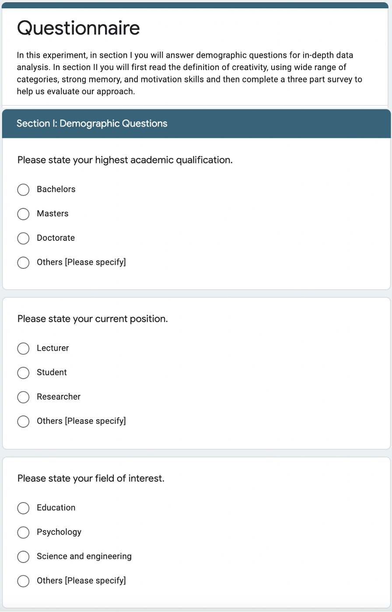Click the Questionnaire title heading
The image size is (392, 612).
78,28
